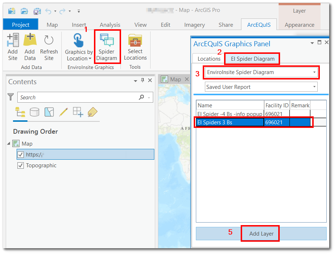The height and width of the screenshot is (254, 335).
Task: Select the Map item in Contents
Action: pos(27,144)
